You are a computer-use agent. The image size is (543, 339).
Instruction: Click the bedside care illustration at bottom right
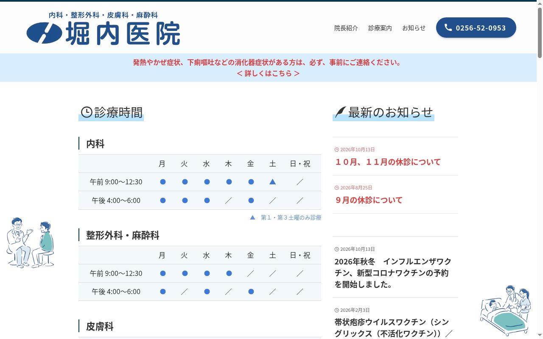pyautogui.click(x=505, y=310)
